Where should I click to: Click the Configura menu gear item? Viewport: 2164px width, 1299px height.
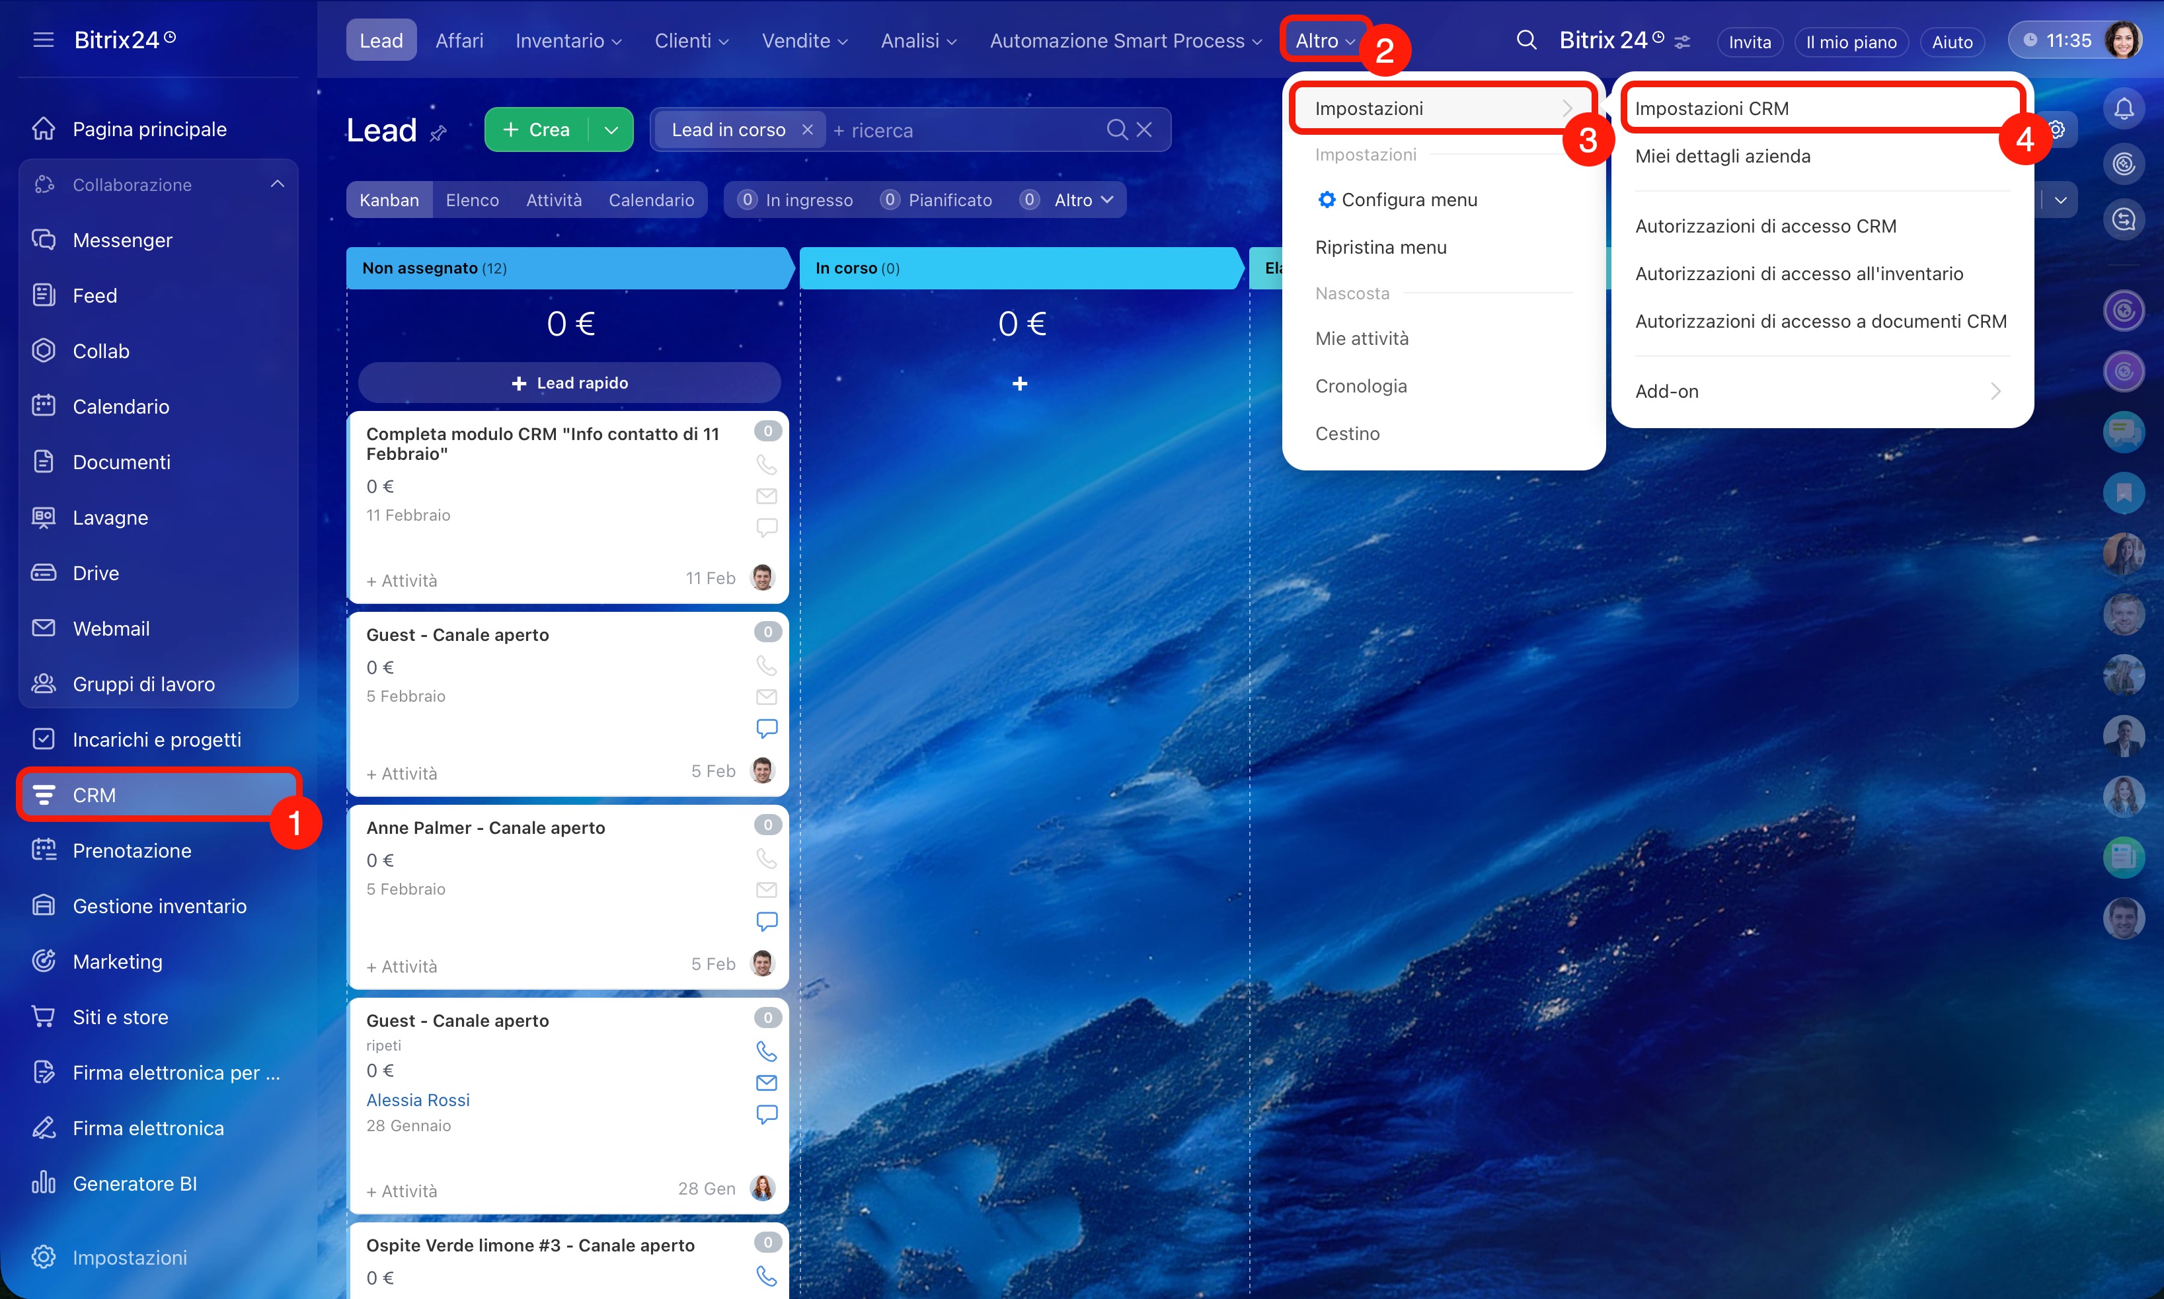tap(1409, 200)
